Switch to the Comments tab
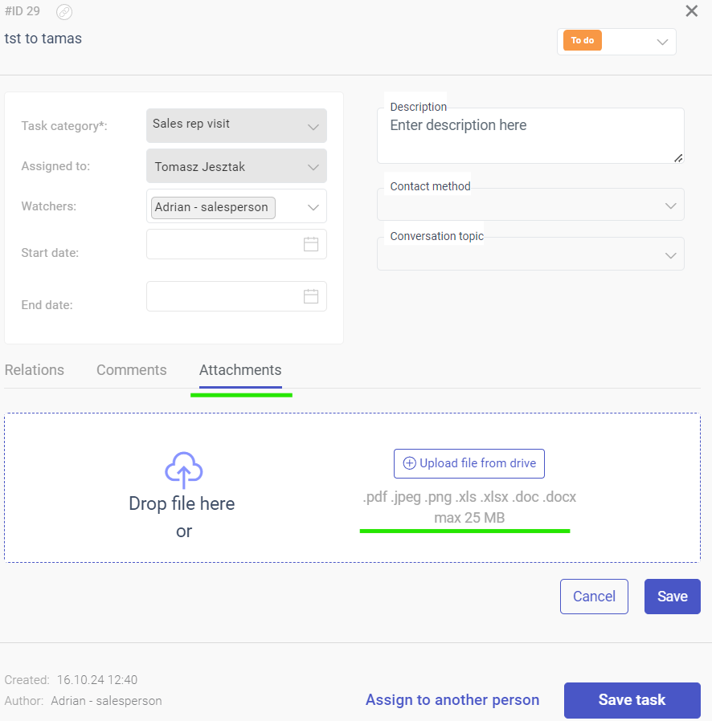712x721 pixels. 132,370
